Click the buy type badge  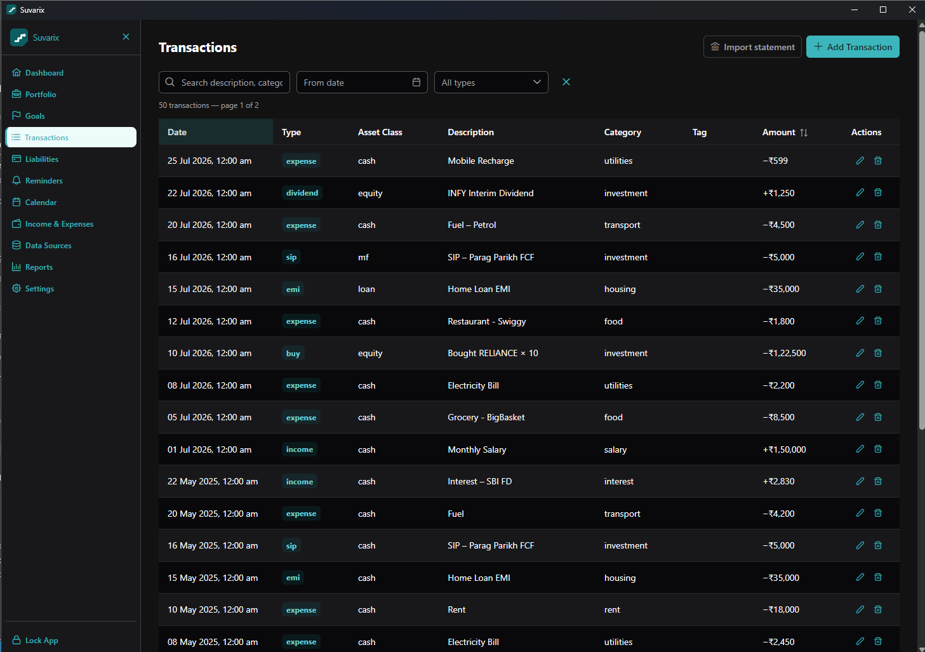[293, 353]
